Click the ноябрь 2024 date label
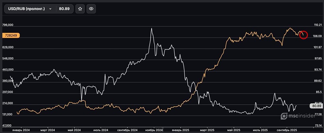Viewport: 324px width, 133px height. tap(154, 130)
